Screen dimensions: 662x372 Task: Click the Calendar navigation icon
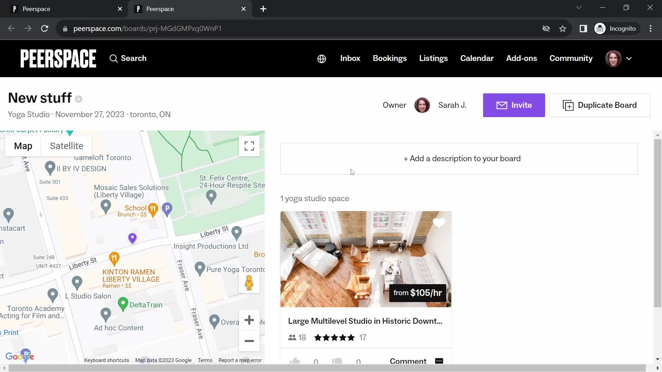(477, 58)
